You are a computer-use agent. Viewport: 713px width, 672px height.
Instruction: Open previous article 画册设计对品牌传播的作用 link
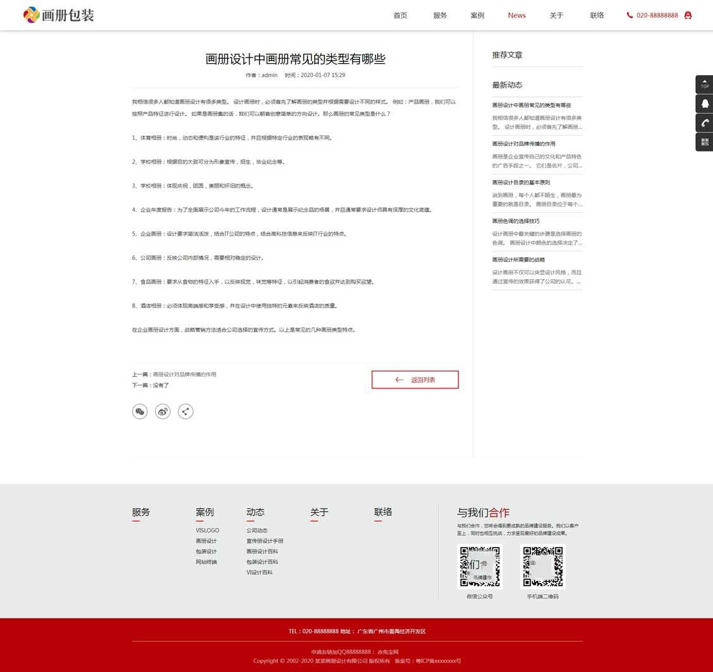coord(184,375)
